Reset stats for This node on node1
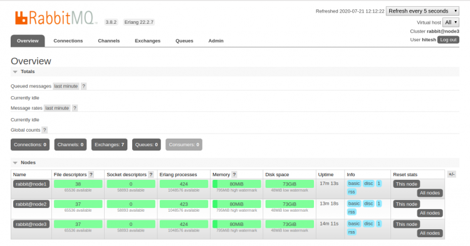The image size is (470, 246). click(407, 184)
